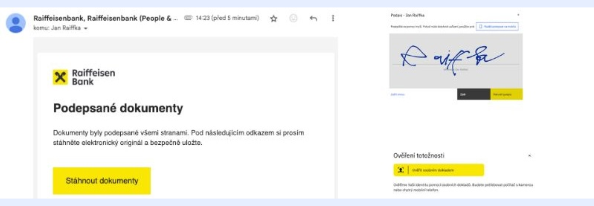
Task: Click the clear-signature link below the signature pad
Action: coord(398,94)
